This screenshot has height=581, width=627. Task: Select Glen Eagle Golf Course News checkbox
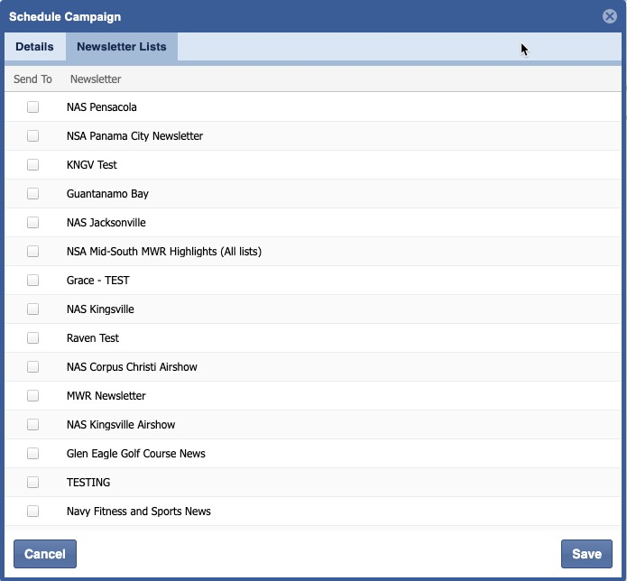(x=33, y=454)
